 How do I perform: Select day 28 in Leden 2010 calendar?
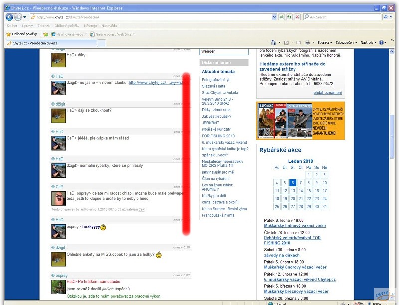click(x=301, y=206)
